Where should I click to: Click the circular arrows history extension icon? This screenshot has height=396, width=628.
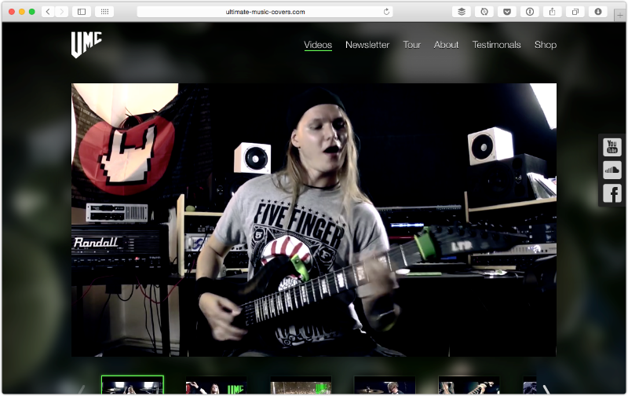click(x=484, y=12)
